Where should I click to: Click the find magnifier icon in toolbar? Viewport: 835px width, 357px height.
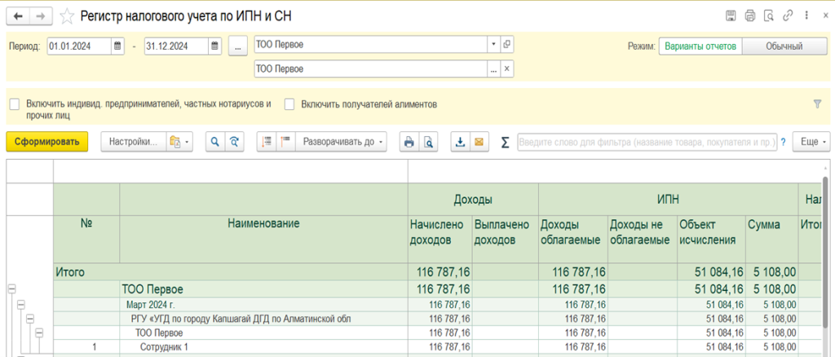point(215,142)
